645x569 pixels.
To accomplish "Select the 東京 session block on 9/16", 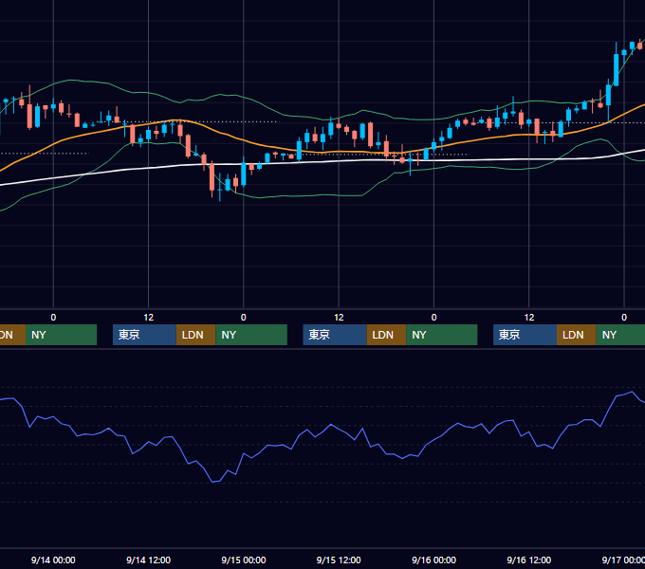I will pyautogui.click(x=525, y=335).
